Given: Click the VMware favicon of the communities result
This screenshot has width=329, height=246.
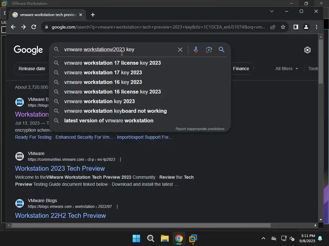Looking at the screenshot, I should tap(20, 156).
